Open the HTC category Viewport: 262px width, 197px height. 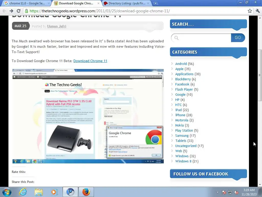pos(178,105)
